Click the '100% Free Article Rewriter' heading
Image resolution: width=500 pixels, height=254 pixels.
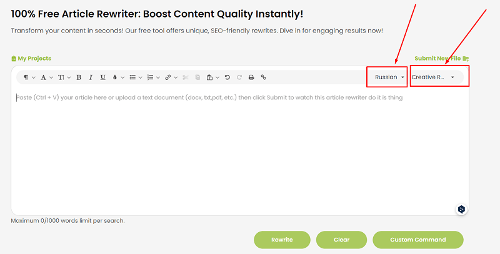157,14
